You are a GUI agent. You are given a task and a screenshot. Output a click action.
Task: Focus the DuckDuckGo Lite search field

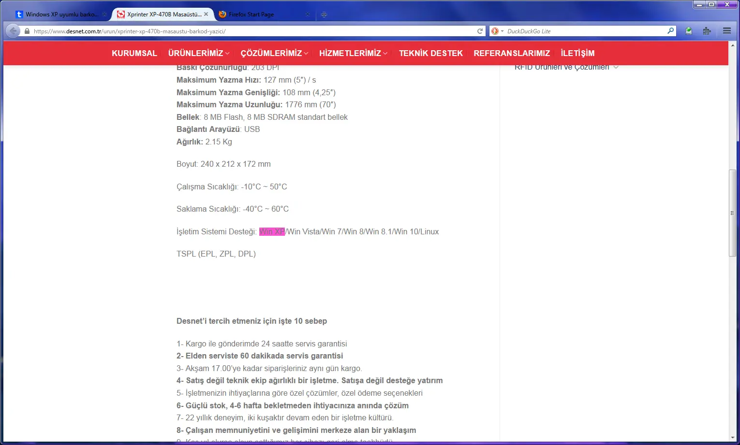pos(585,31)
